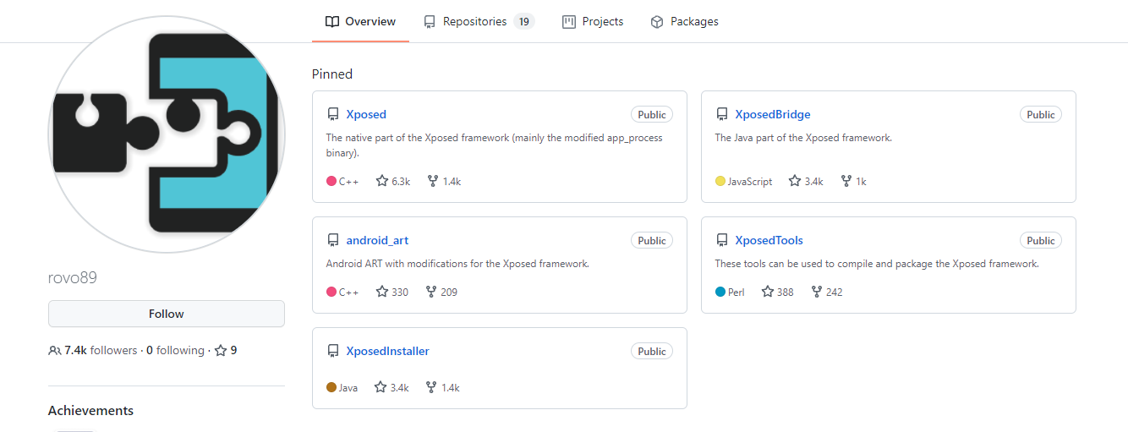Click the repo icon beside XposedBridge
The width and height of the screenshot is (1128, 432).
[x=722, y=114]
